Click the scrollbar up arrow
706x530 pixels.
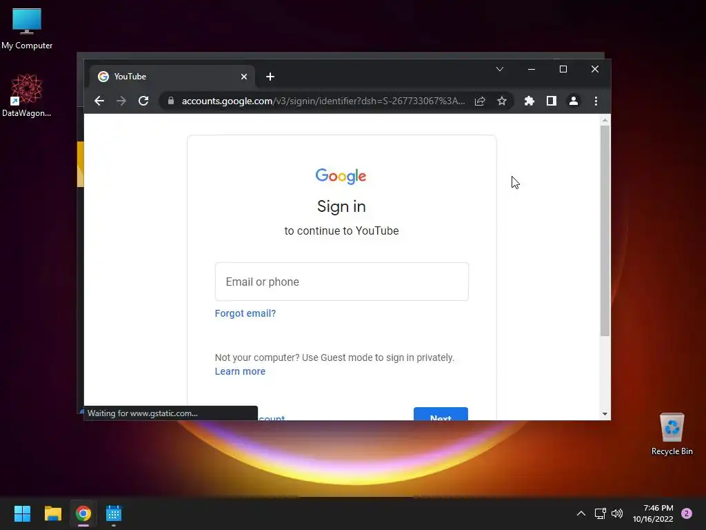click(x=605, y=120)
